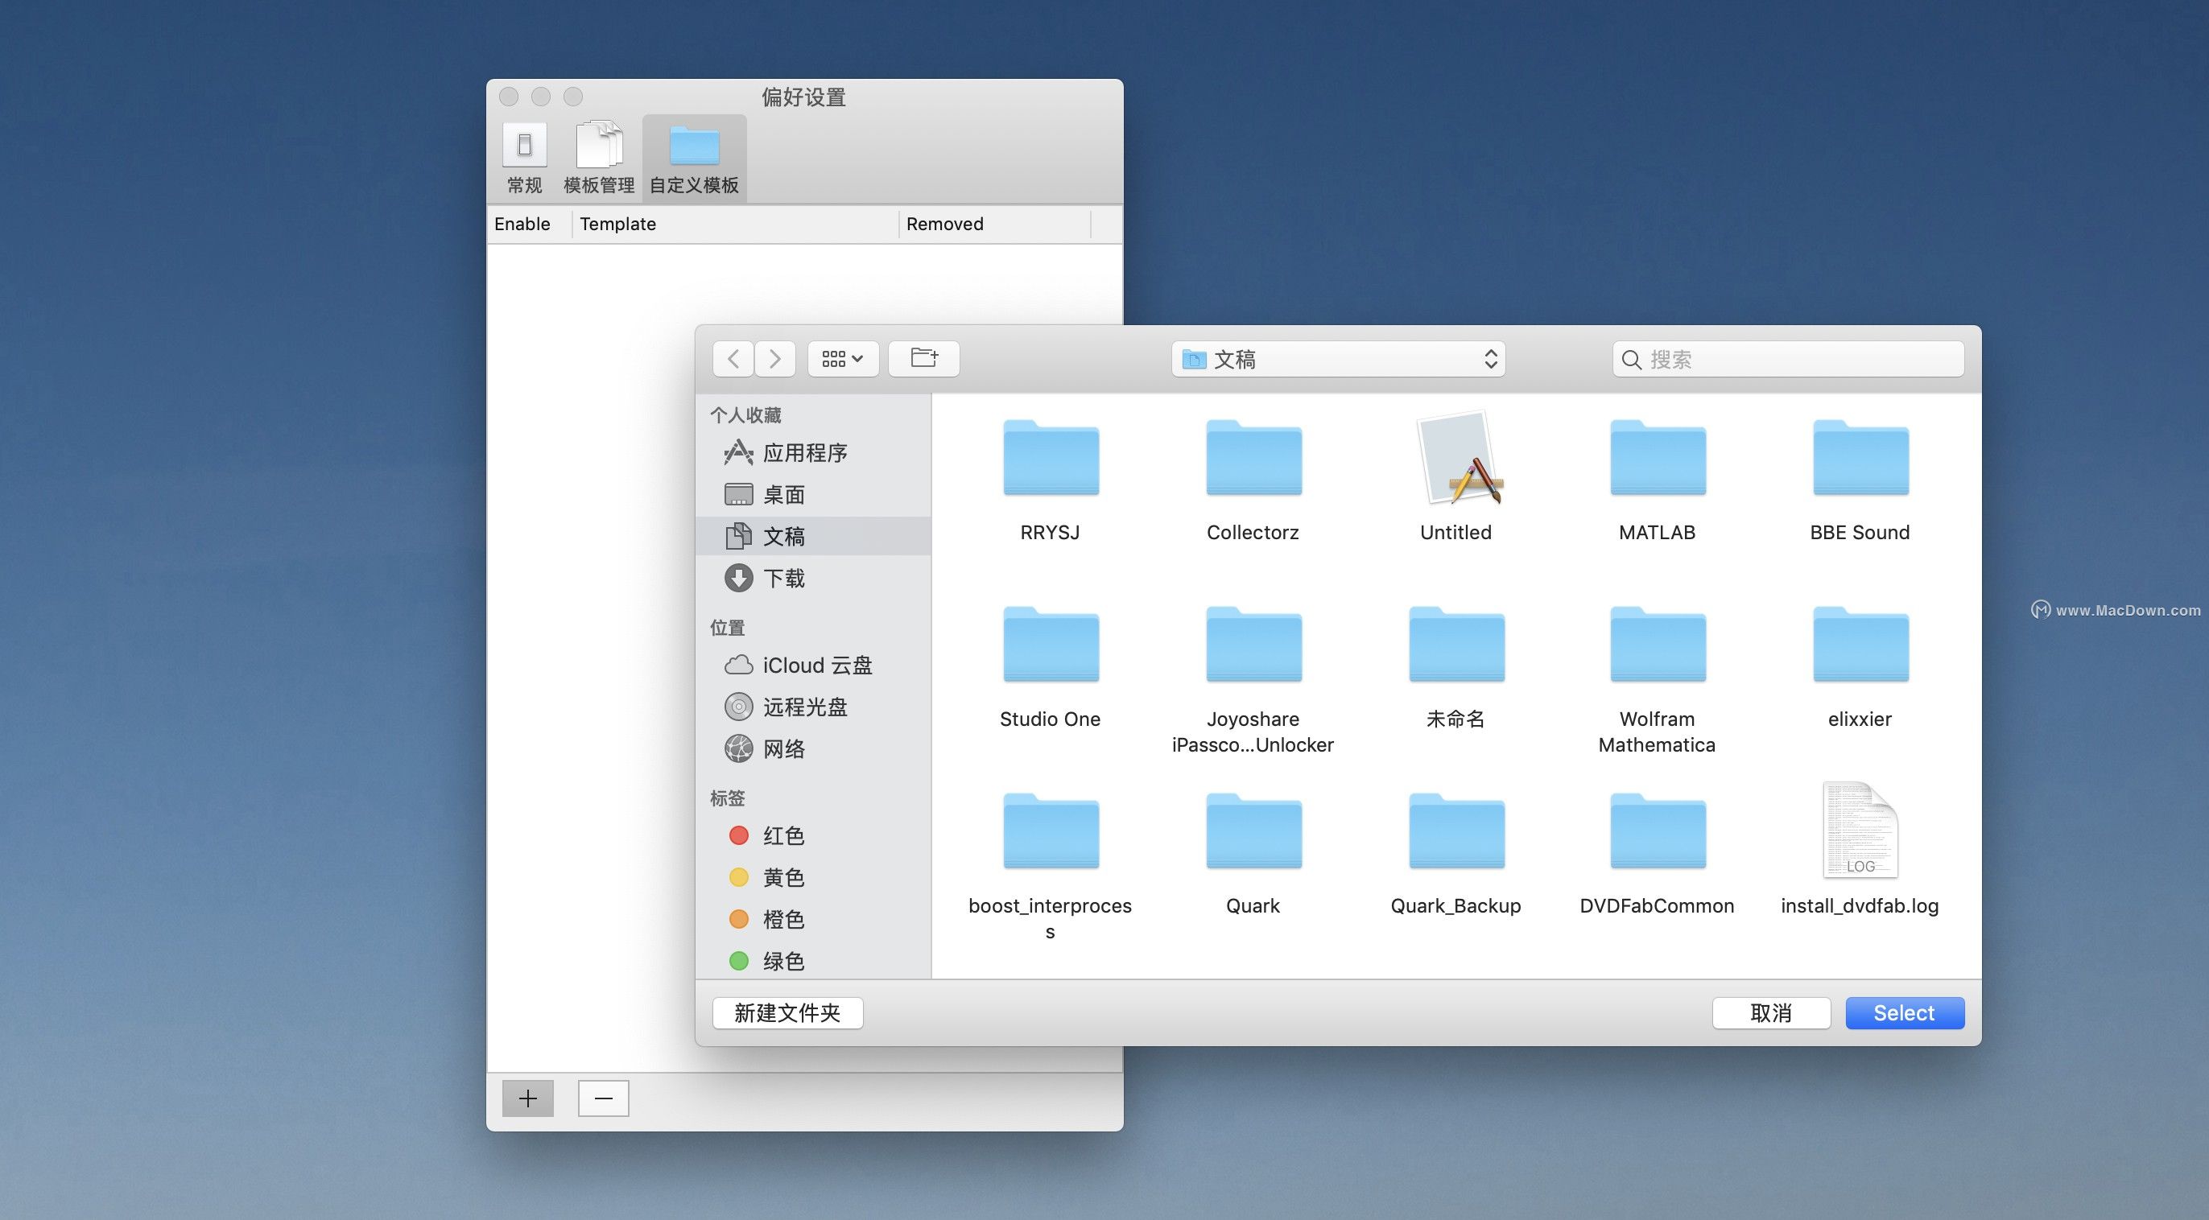Click the blue Select button
Viewport: 2209px width, 1220px height.
coord(1904,1012)
